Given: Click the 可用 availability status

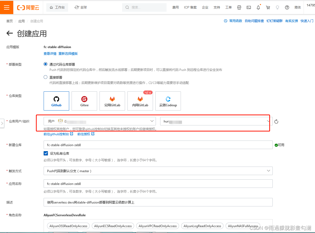Looking at the screenshot, I should coord(279,145).
